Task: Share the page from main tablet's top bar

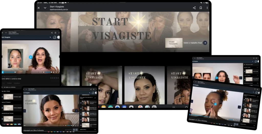Action: click(194, 8)
